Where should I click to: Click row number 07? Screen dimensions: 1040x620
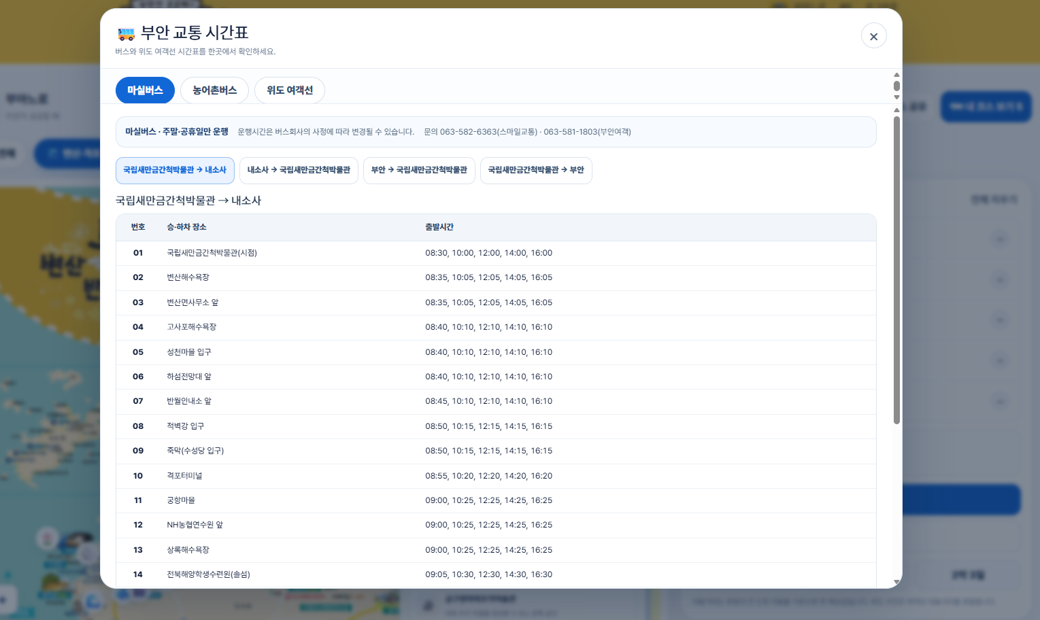tap(138, 401)
